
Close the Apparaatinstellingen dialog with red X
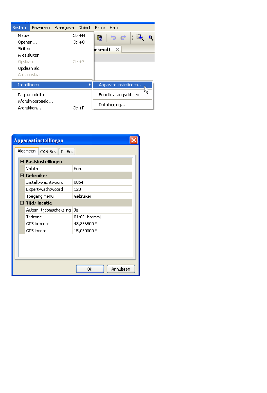[x=133, y=140]
